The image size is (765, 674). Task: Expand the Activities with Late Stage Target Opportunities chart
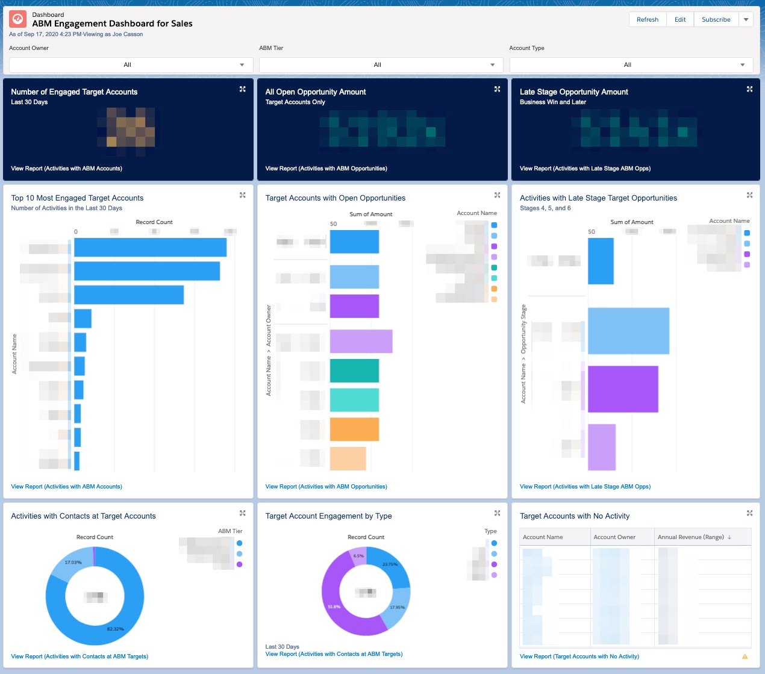pos(749,195)
